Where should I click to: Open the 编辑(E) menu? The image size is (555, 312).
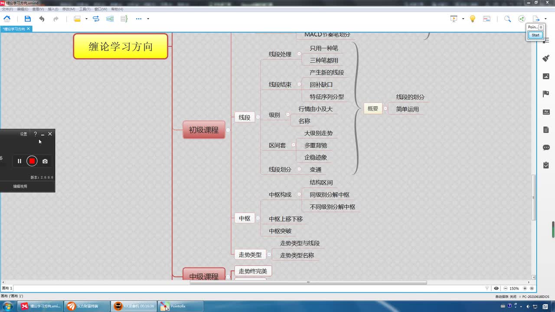[x=23, y=9]
